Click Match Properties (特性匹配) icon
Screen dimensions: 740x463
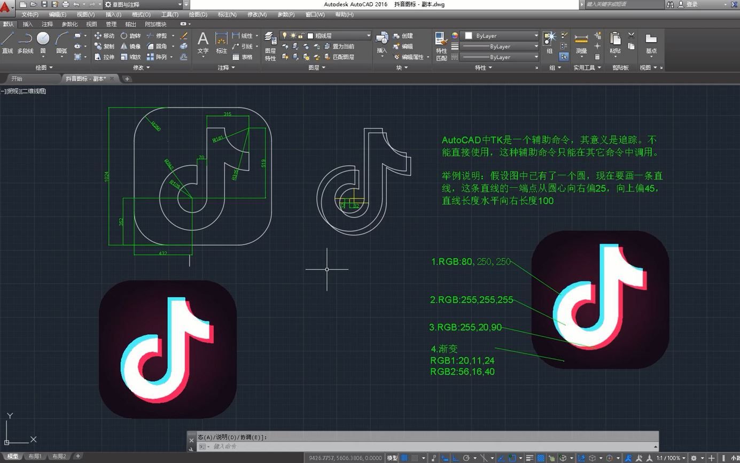point(441,47)
